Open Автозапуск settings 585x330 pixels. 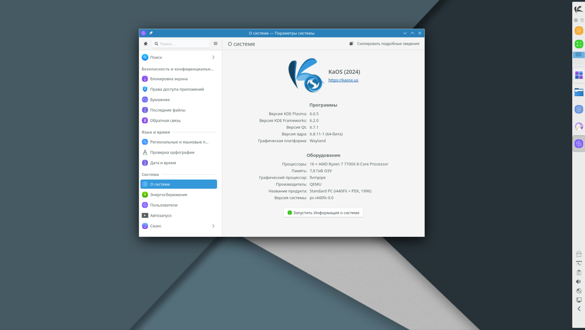click(179, 215)
